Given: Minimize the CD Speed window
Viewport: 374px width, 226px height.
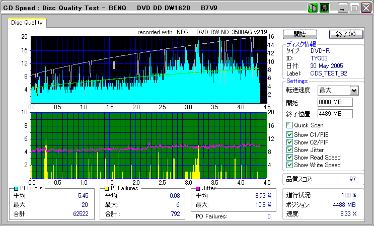Looking at the screenshot, I should (x=343, y=8).
